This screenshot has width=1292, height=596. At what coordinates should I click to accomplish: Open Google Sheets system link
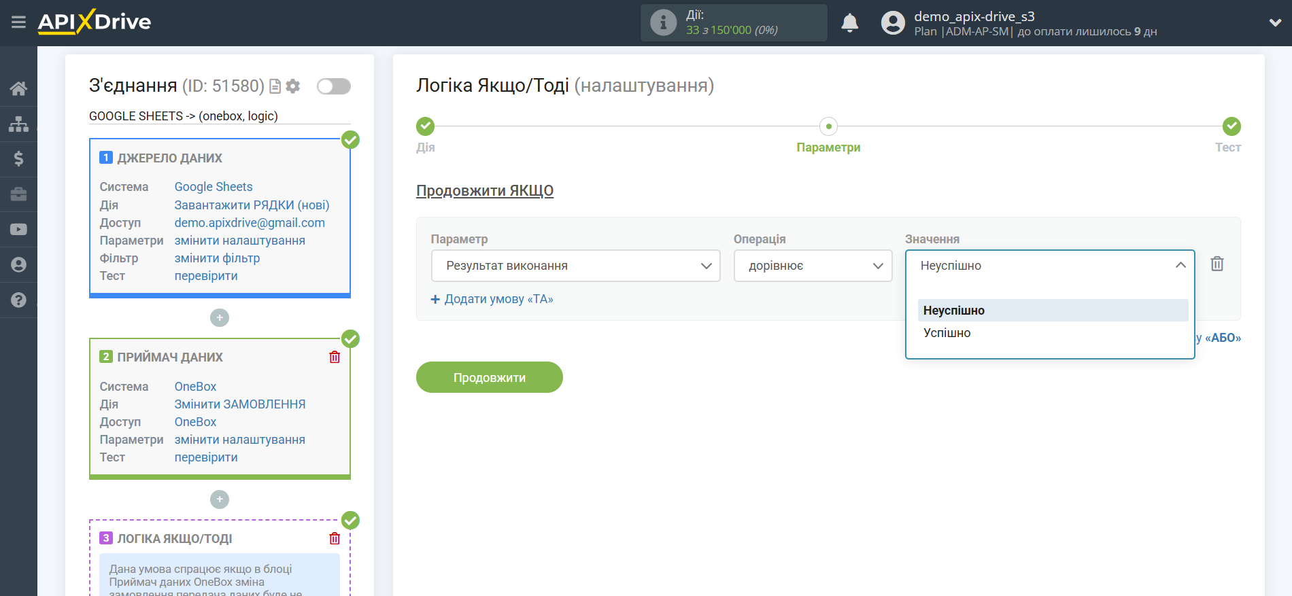[x=214, y=187]
